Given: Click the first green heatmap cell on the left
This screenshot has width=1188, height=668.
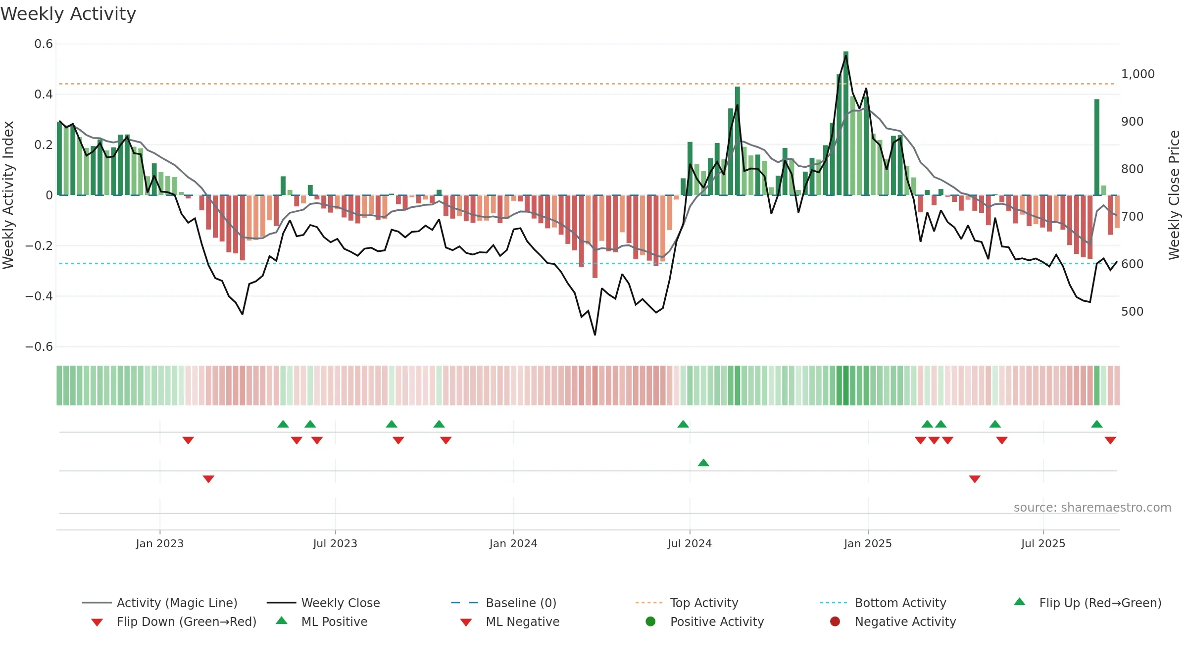Looking at the screenshot, I should 59,385.
